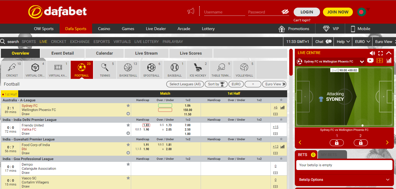
Task: Toggle password visibility eye icon
Action: (x=285, y=12)
